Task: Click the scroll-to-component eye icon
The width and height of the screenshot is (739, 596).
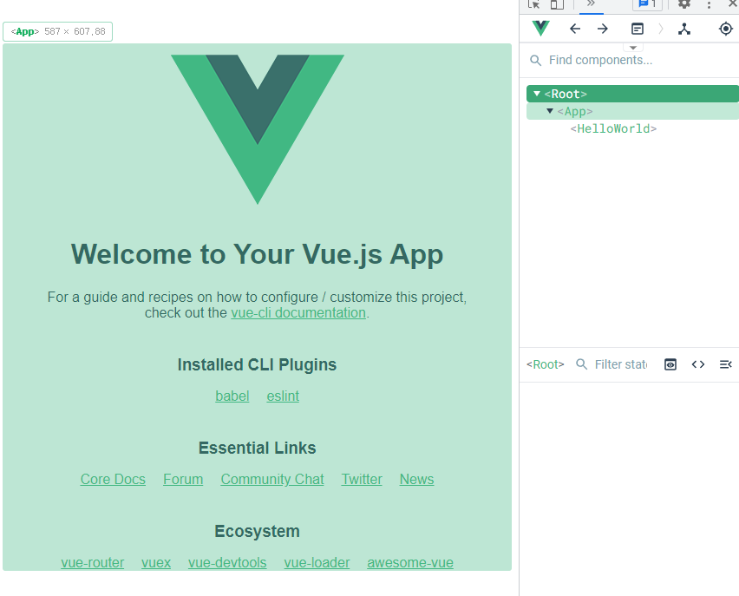Action: click(x=670, y=364)
